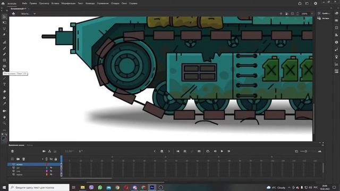Viewport: 340px width, 191px height.
Task: Toggle onion skin button in timeline
Action: [x=178, y=151]
